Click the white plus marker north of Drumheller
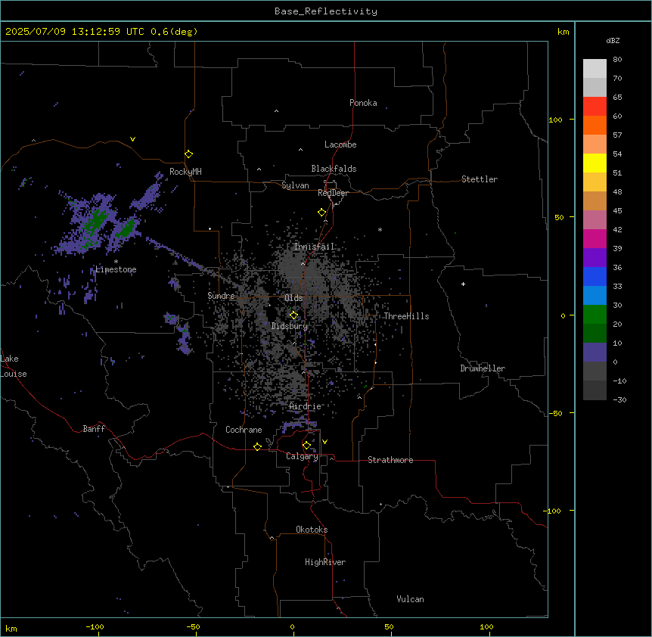652x637 pixels. tap(463, 284)
